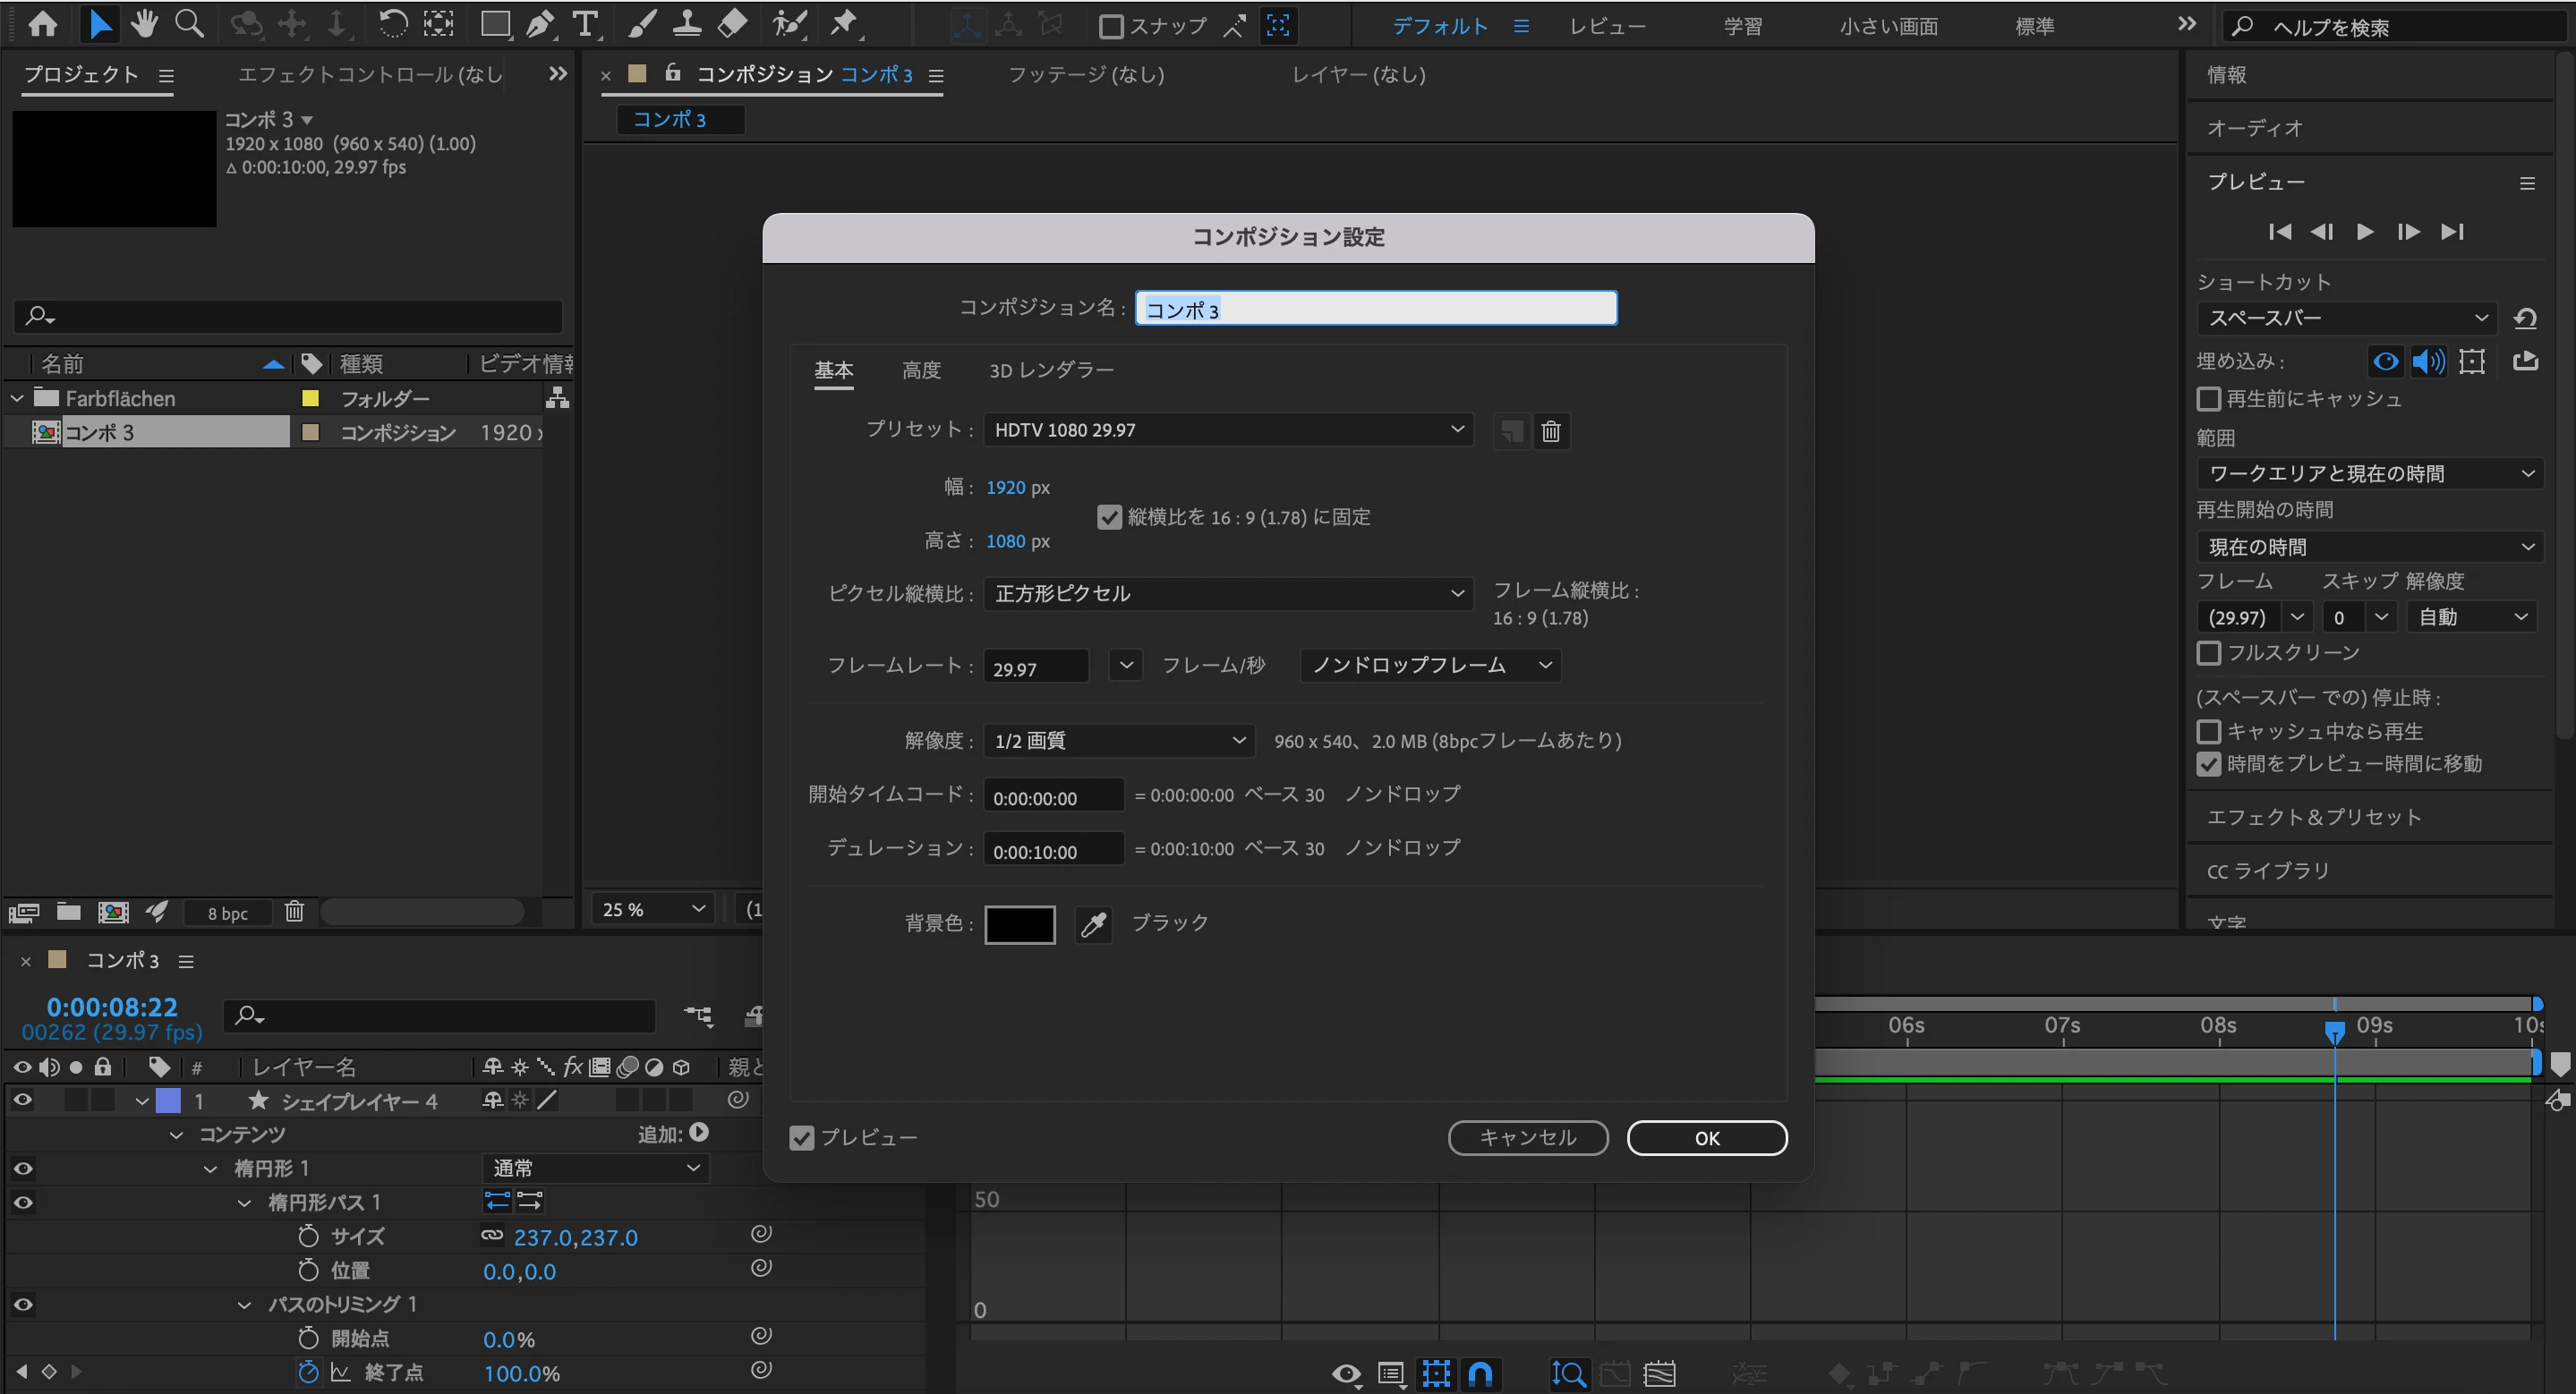Select the レビュー workspace

[x=1607, y=27]
